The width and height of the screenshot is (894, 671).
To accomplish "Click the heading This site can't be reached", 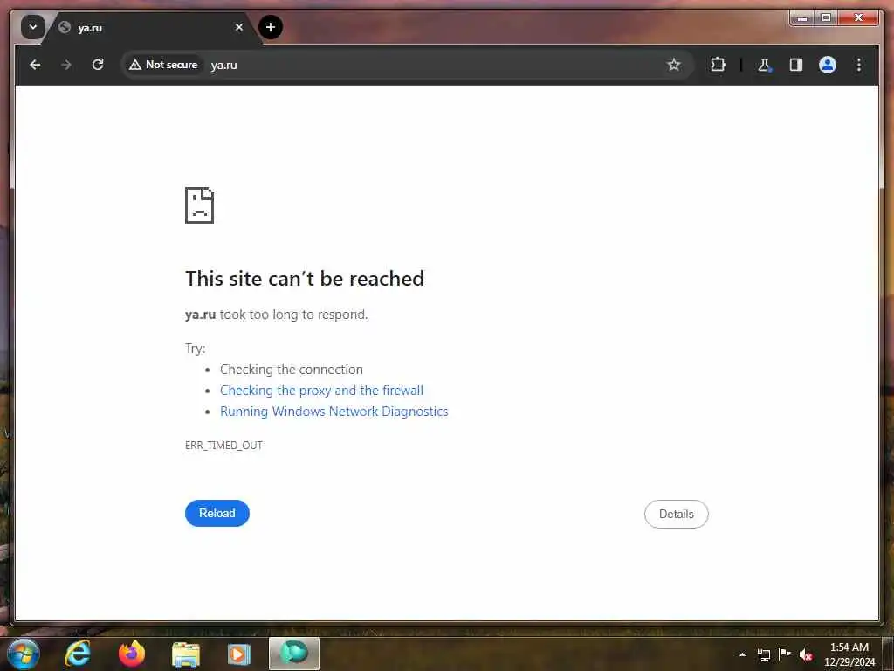I will click(305, 279).
